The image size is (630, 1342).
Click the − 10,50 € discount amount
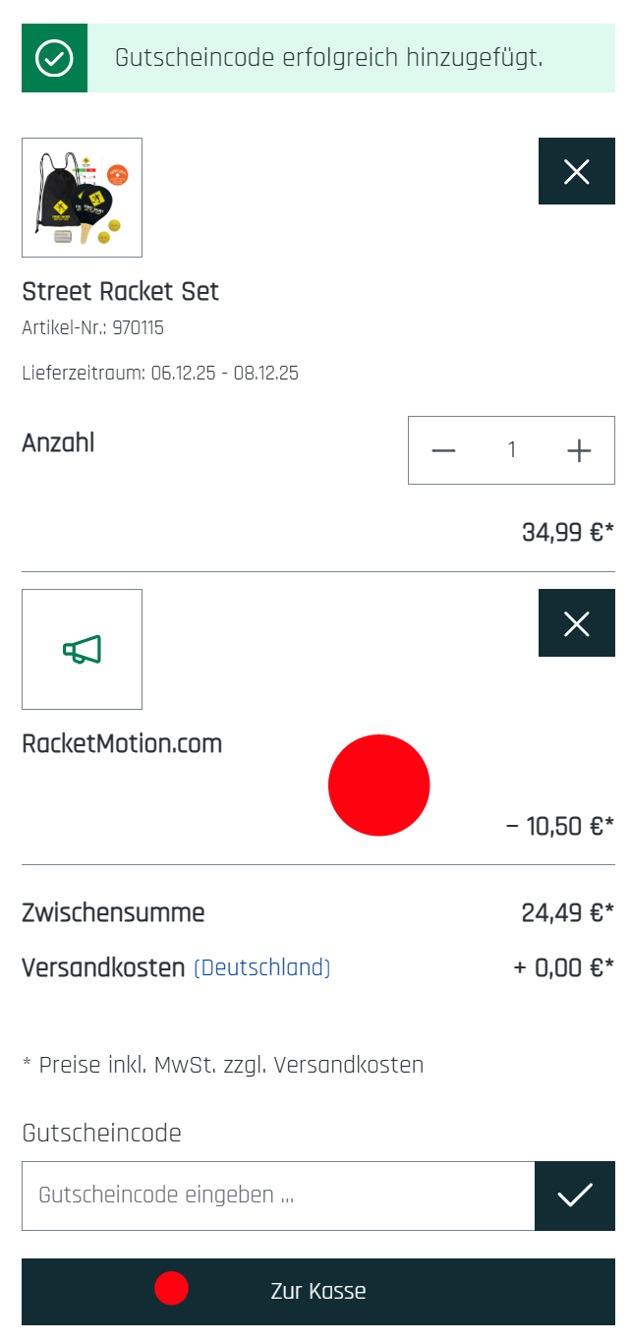[x=559, y=826]
